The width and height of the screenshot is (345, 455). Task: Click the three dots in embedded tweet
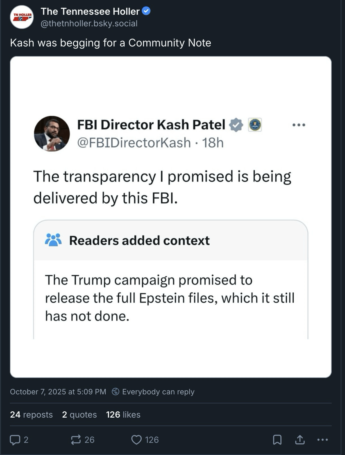point(299,125)
